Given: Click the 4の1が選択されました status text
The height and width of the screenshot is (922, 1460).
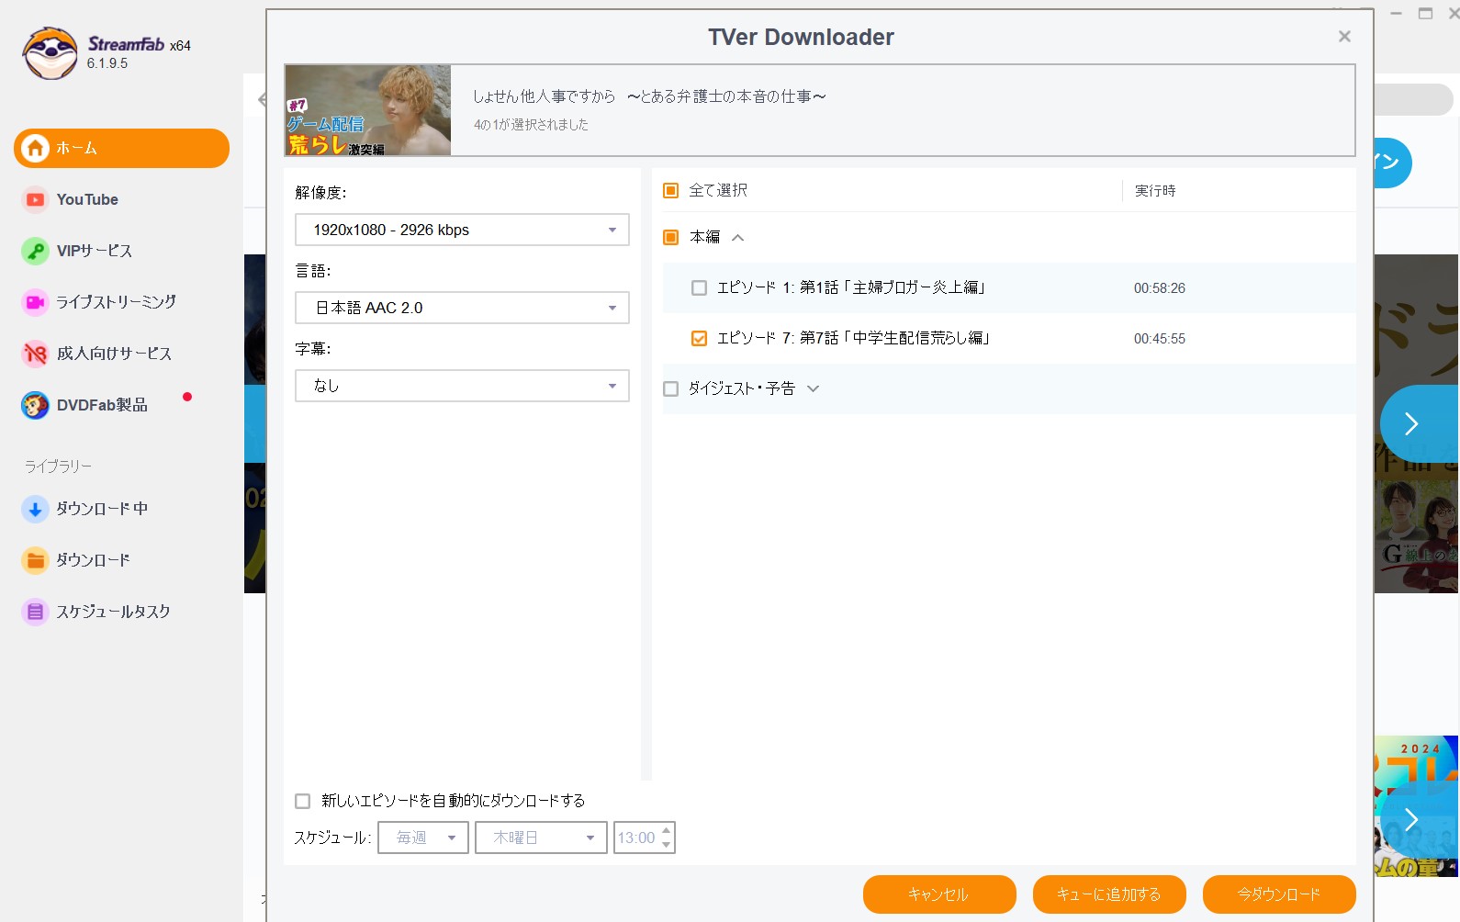Looking at the screenshot, I should (531, 125).
